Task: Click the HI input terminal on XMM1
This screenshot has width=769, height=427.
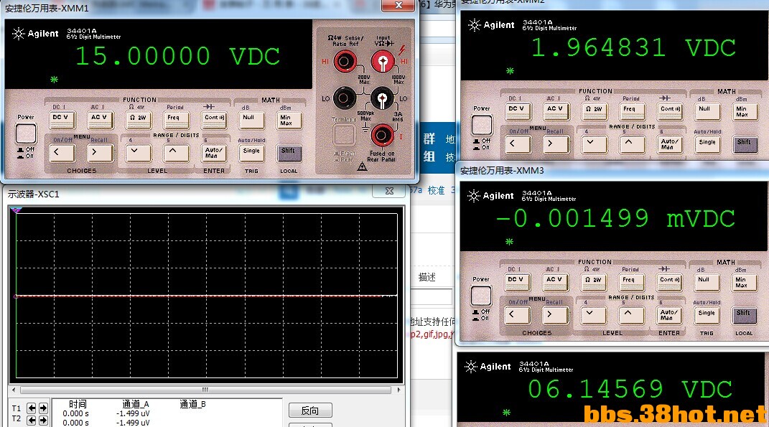Action: click(x=383, y=62)
